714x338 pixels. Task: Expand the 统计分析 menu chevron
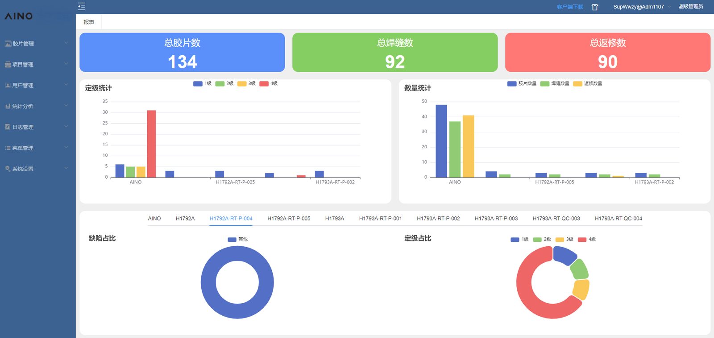pos(66,106)
